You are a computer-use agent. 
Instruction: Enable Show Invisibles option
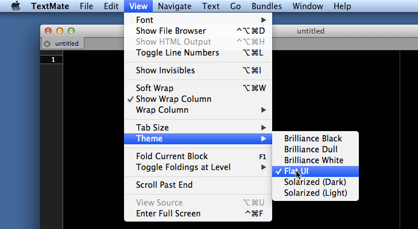[x=165, y=70]
